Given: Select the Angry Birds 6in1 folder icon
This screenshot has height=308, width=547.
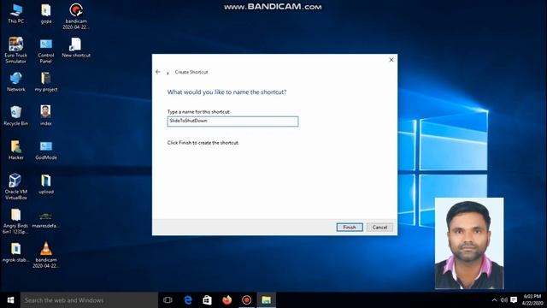Looking at the screenshot, I should click(x=16, y=221).
